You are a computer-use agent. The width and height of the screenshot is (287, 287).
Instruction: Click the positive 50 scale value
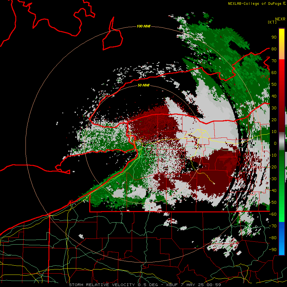click(274, 85)
